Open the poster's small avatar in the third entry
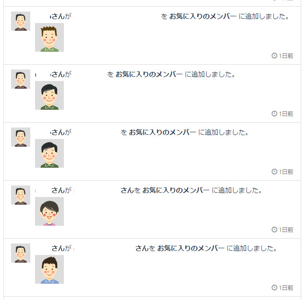The height and width of the screenshot is (300, 305). [21, 137]
